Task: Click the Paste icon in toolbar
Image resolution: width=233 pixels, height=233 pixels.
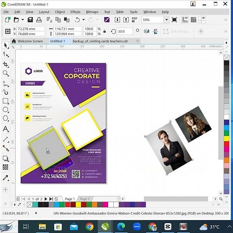Action: pos(67,20)
